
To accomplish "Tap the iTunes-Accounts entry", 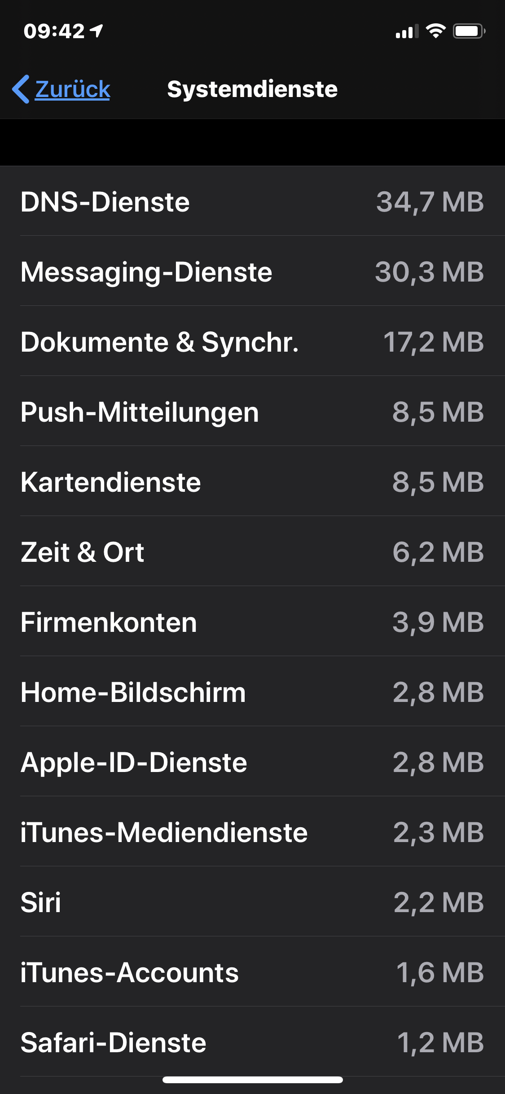I will [x=252, y=972].
